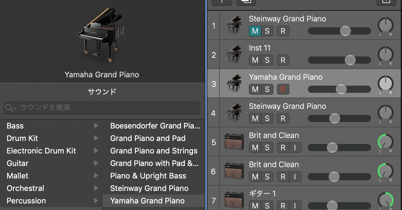Viewport: 402px width, 210px height.
Task: Disarm the red R button on track 3
Action: [x=283, y=89]
